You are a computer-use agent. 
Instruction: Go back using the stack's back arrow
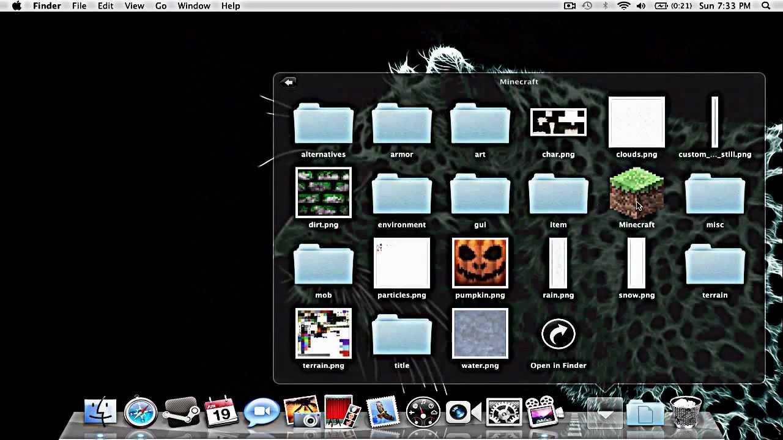click(x=289, y=82)
